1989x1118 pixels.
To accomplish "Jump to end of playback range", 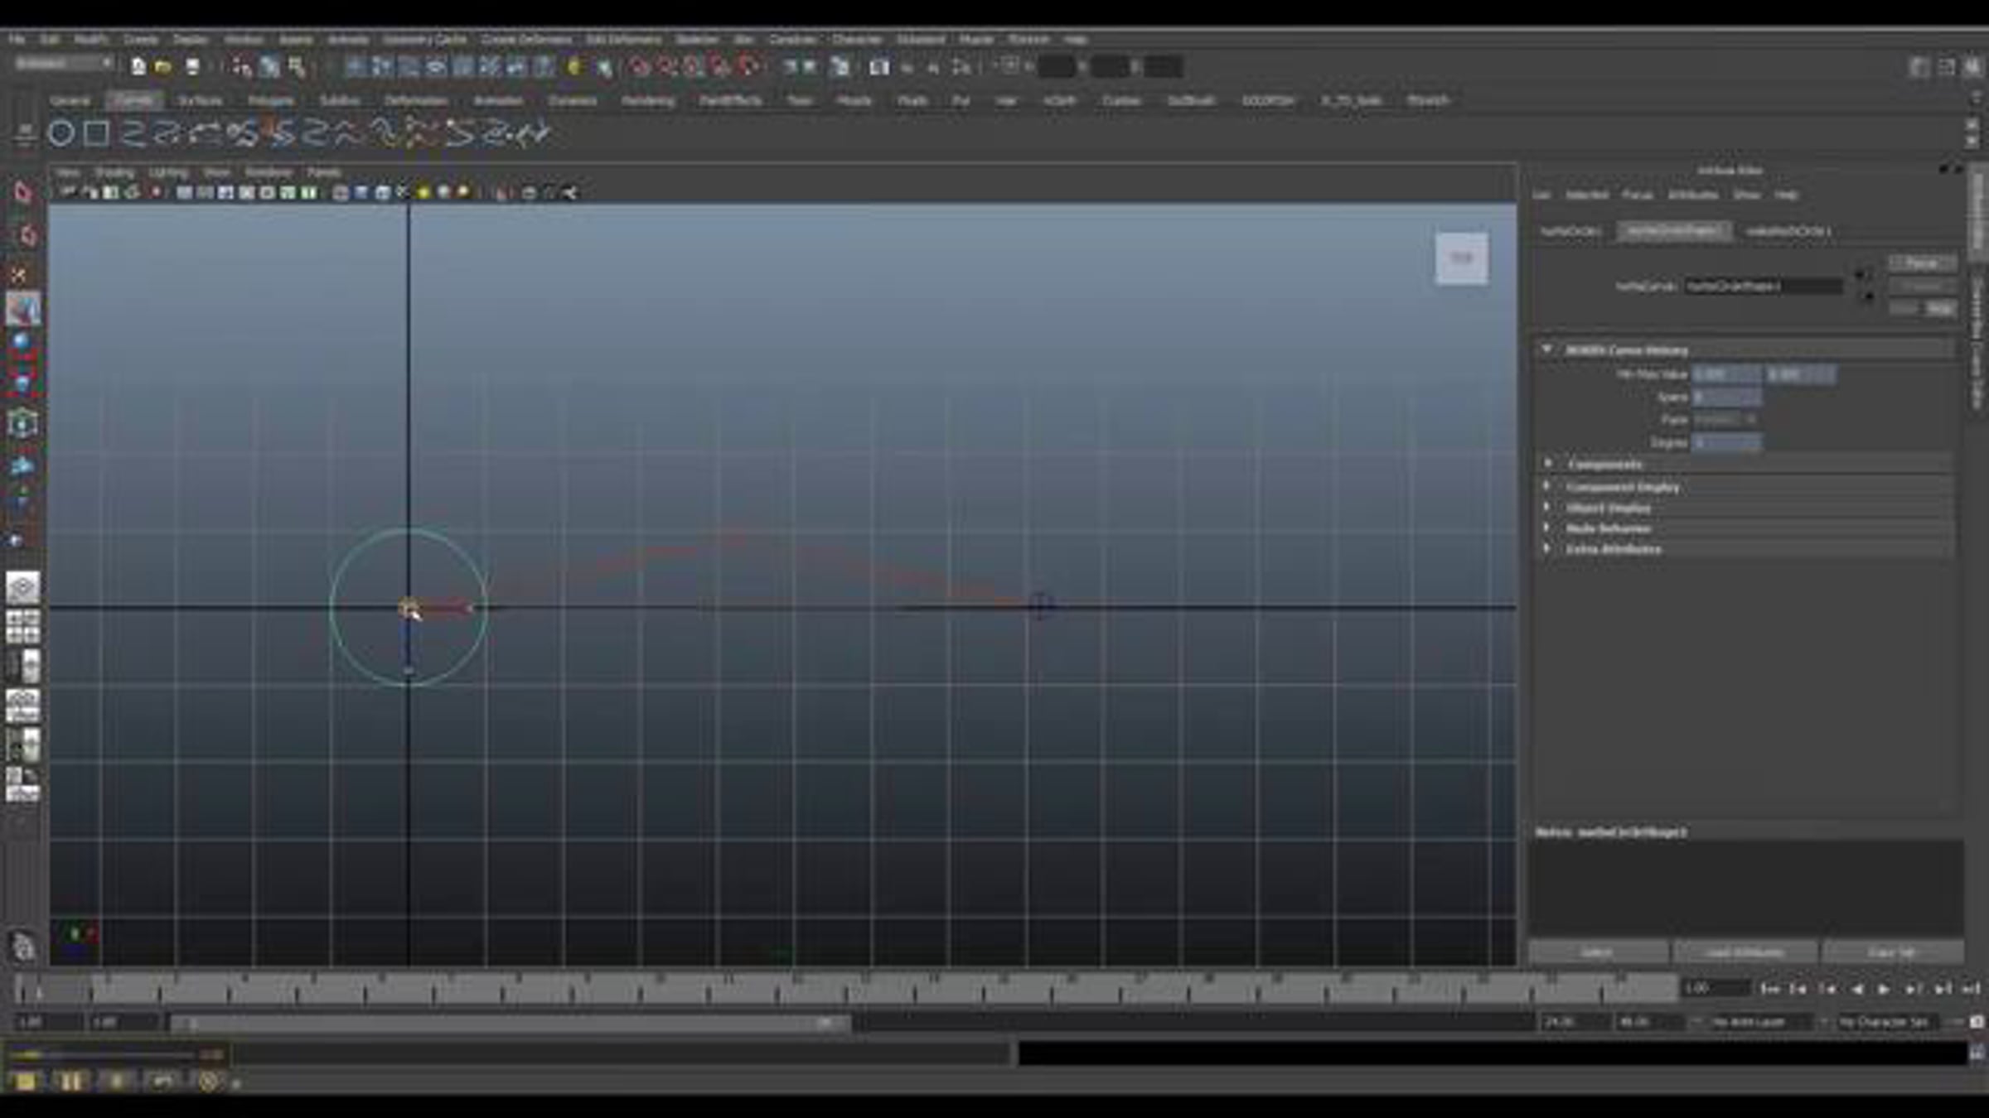I will pos(1972,989).
